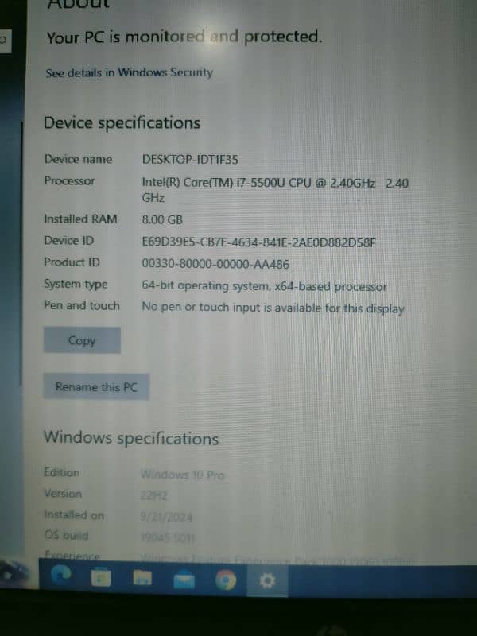Click Your PC is monitored and protected
This screenshot has height=636, width=477.
[184, 37]
